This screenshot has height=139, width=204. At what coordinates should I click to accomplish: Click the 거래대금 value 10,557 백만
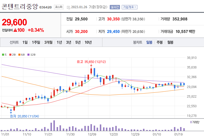(185, 31)
